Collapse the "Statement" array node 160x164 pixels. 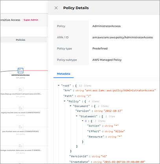77,116
